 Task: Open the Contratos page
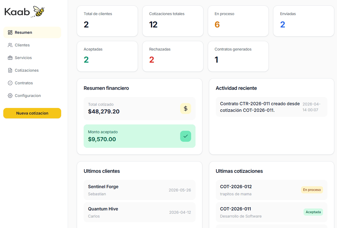click(32, 83)
